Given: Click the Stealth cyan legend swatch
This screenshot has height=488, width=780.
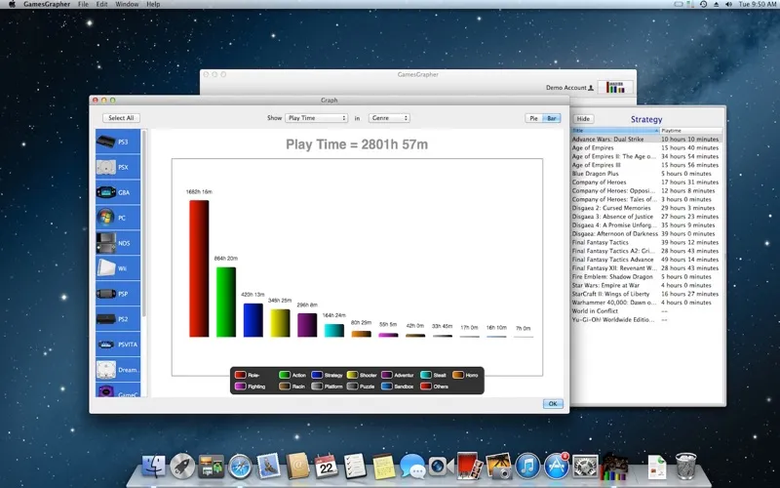Looking at the screenshot, I should [426, 375].
